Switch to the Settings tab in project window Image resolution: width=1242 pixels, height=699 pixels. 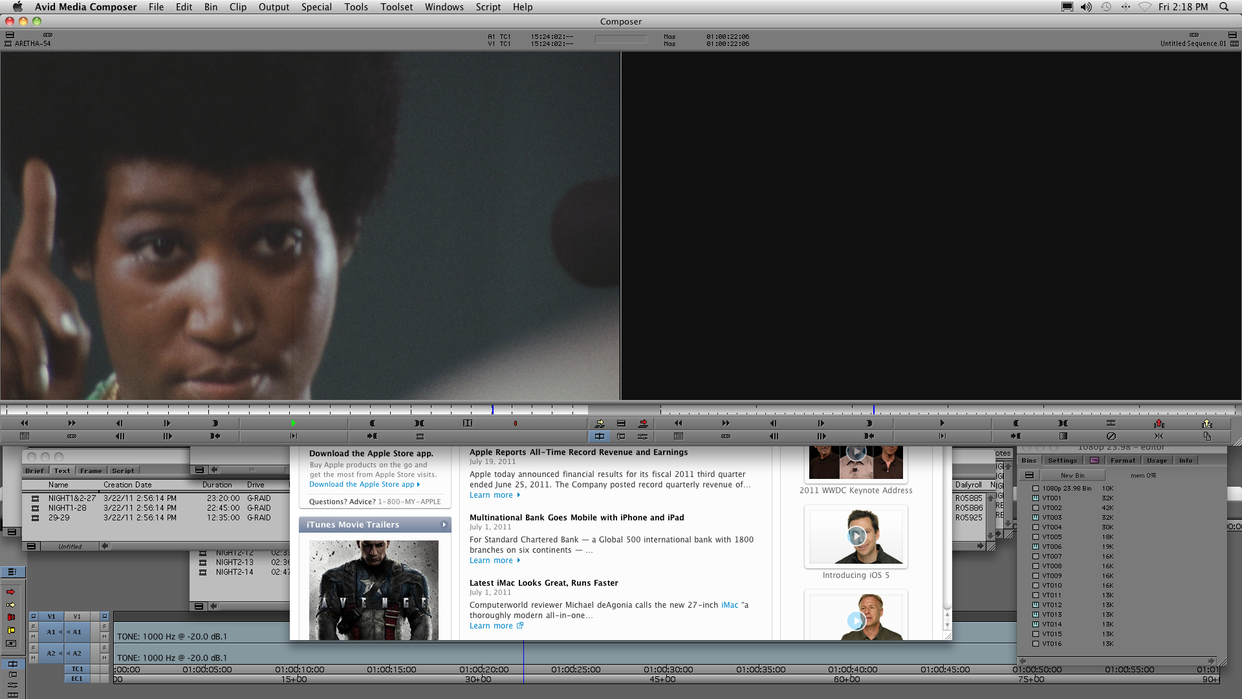pyautogui.click(x=1062, y=460)
